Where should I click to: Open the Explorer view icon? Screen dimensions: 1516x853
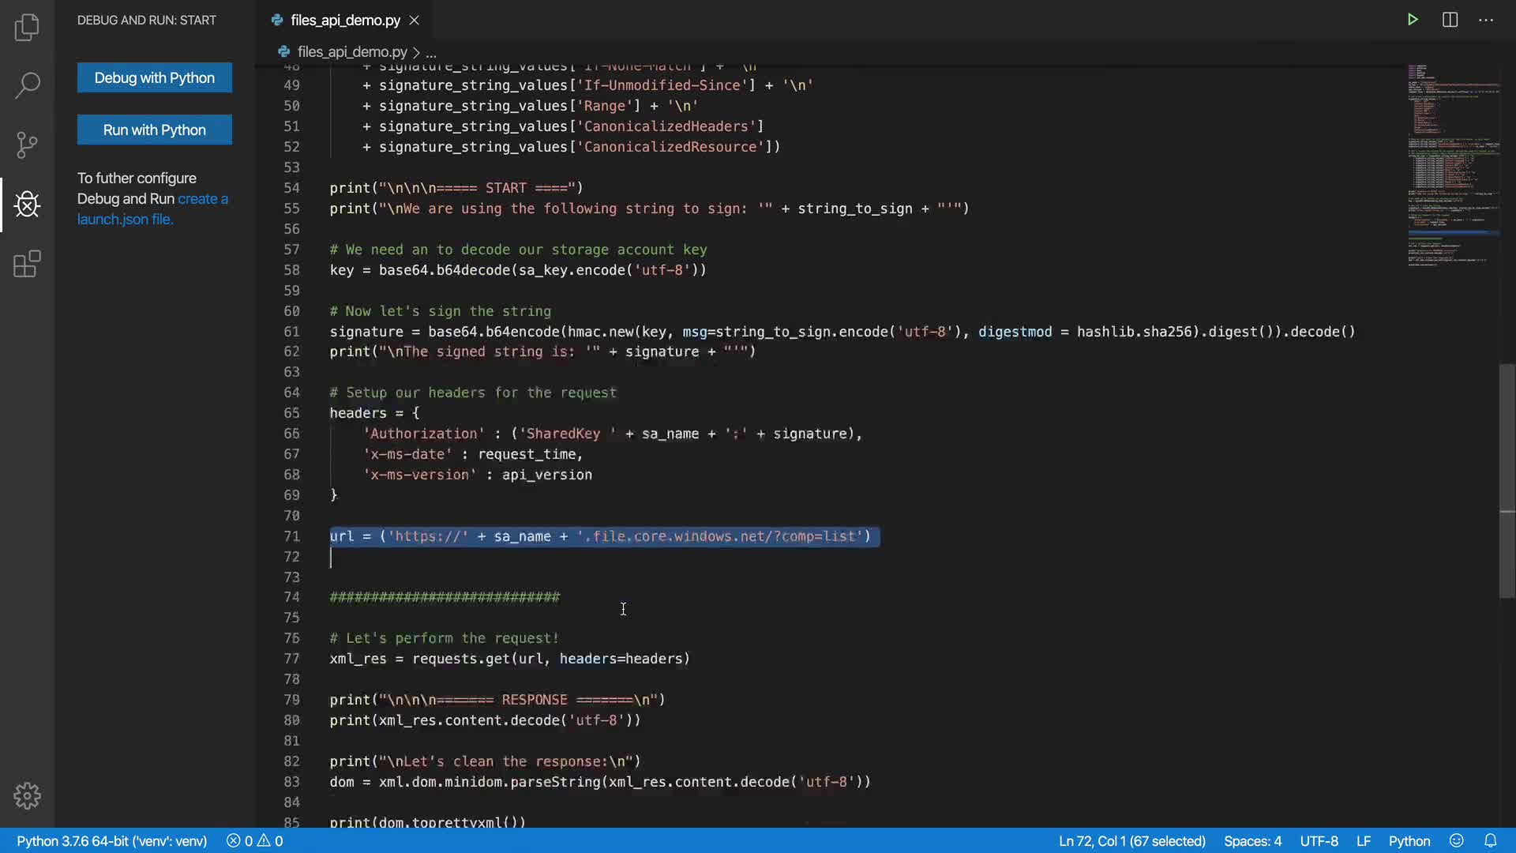click(27, 28)
